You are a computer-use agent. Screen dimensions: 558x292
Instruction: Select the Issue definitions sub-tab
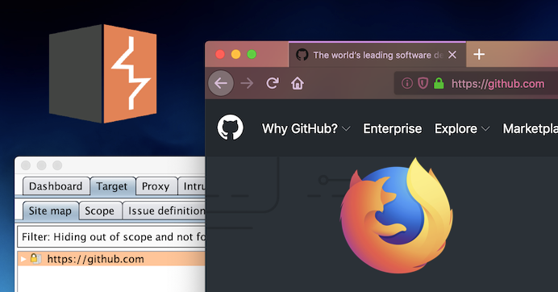coord(164,211)
